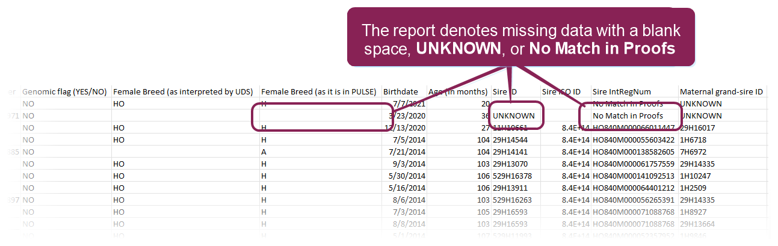Click the Female Breed cell containing A
The height and width of the screenshot is (246, 778).
[x=264, y=152]
